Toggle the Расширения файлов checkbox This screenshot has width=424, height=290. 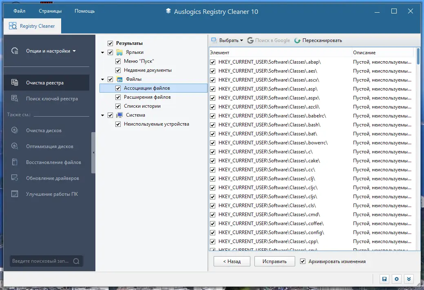click(118, 97)
